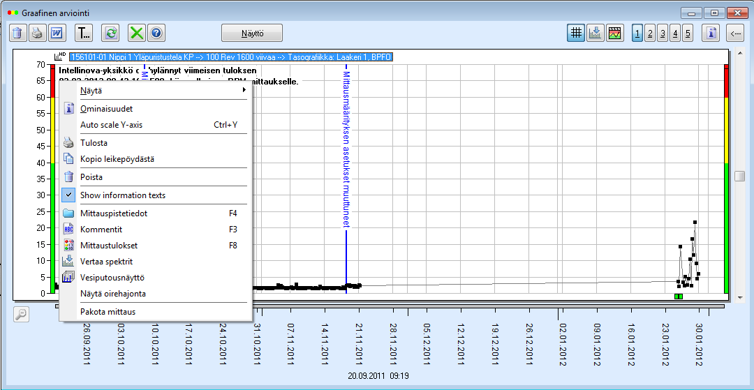Click the green band on right axis
The height and width of the screenshot is (390, 754).
click(727, 228)
